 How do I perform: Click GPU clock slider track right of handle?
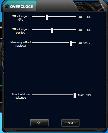(x=62, y=17)
